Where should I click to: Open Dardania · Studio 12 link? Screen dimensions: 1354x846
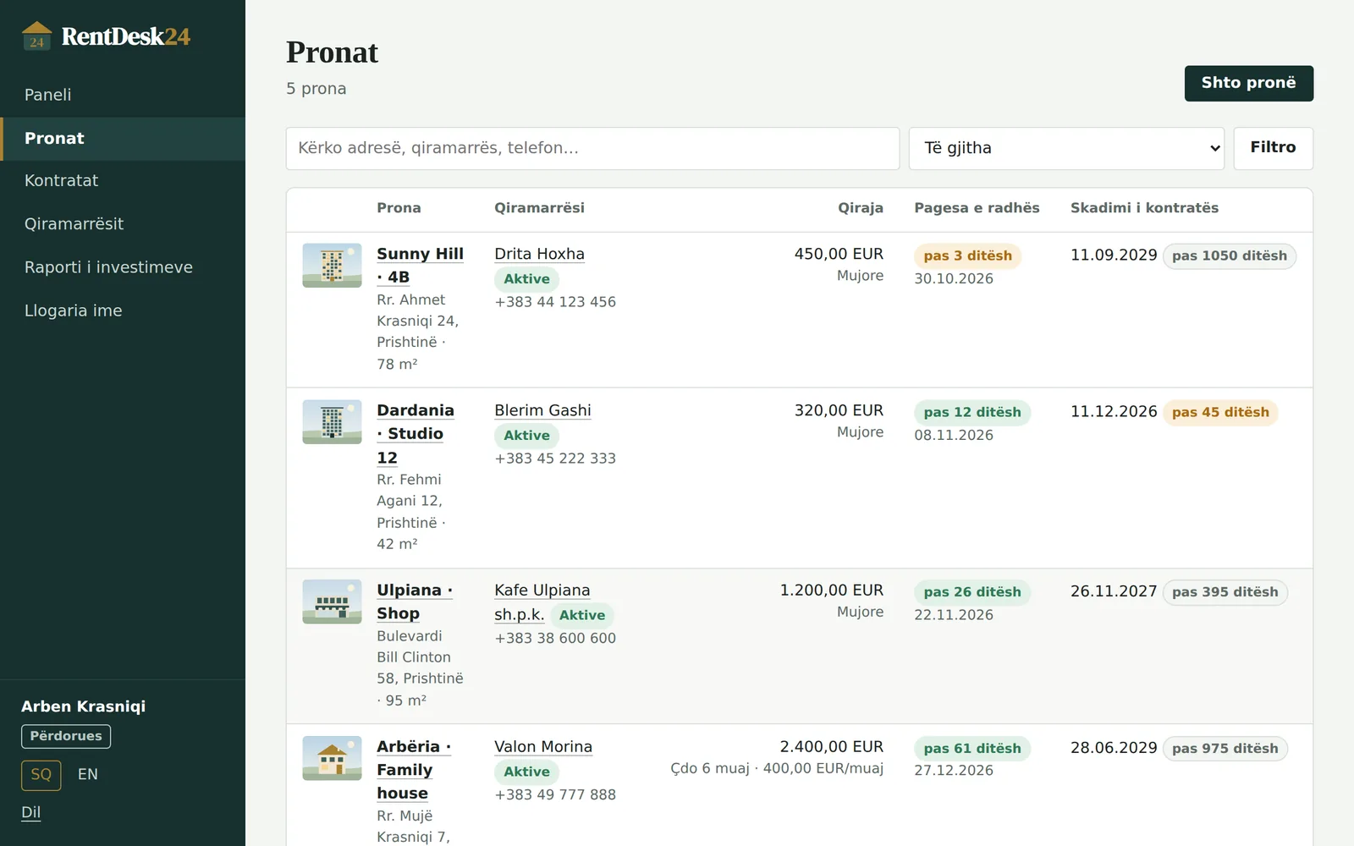click(x=416, y=433)
